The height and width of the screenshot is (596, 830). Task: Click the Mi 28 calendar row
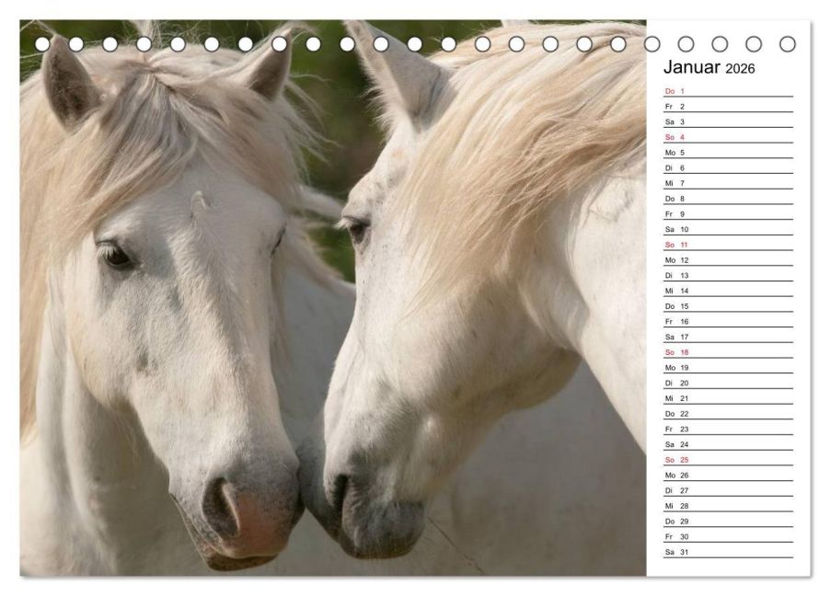tap(729, 506)
